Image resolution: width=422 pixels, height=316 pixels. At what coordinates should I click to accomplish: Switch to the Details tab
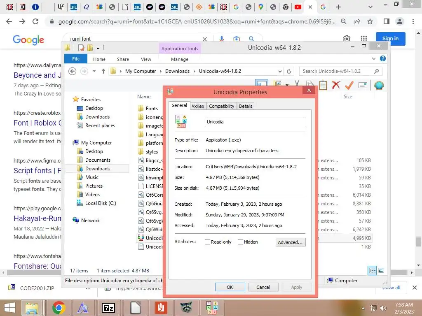pos(246,106)
